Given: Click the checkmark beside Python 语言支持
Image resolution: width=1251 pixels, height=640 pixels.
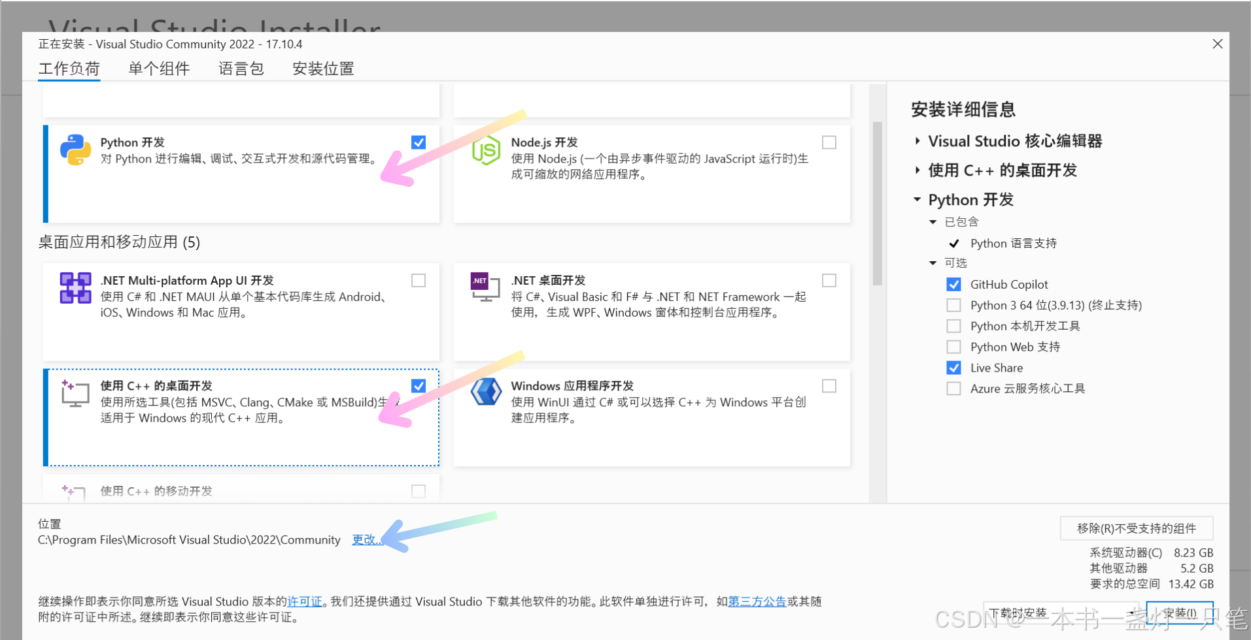Looking at the screenshot, I should (954, 244).
